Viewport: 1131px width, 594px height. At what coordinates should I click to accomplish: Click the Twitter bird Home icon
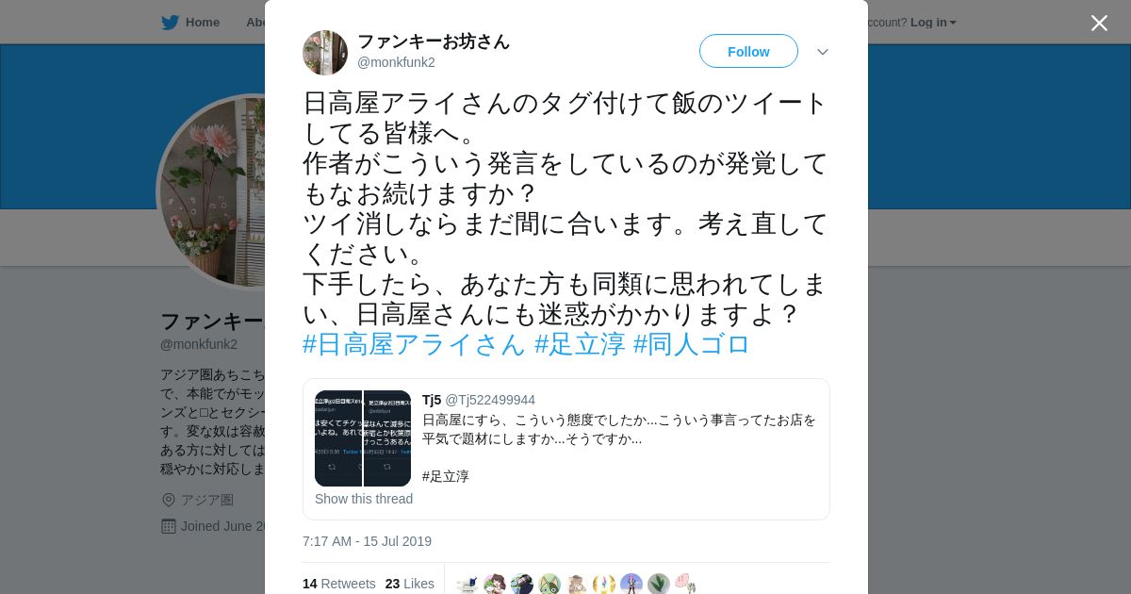(x=170, y=23)
